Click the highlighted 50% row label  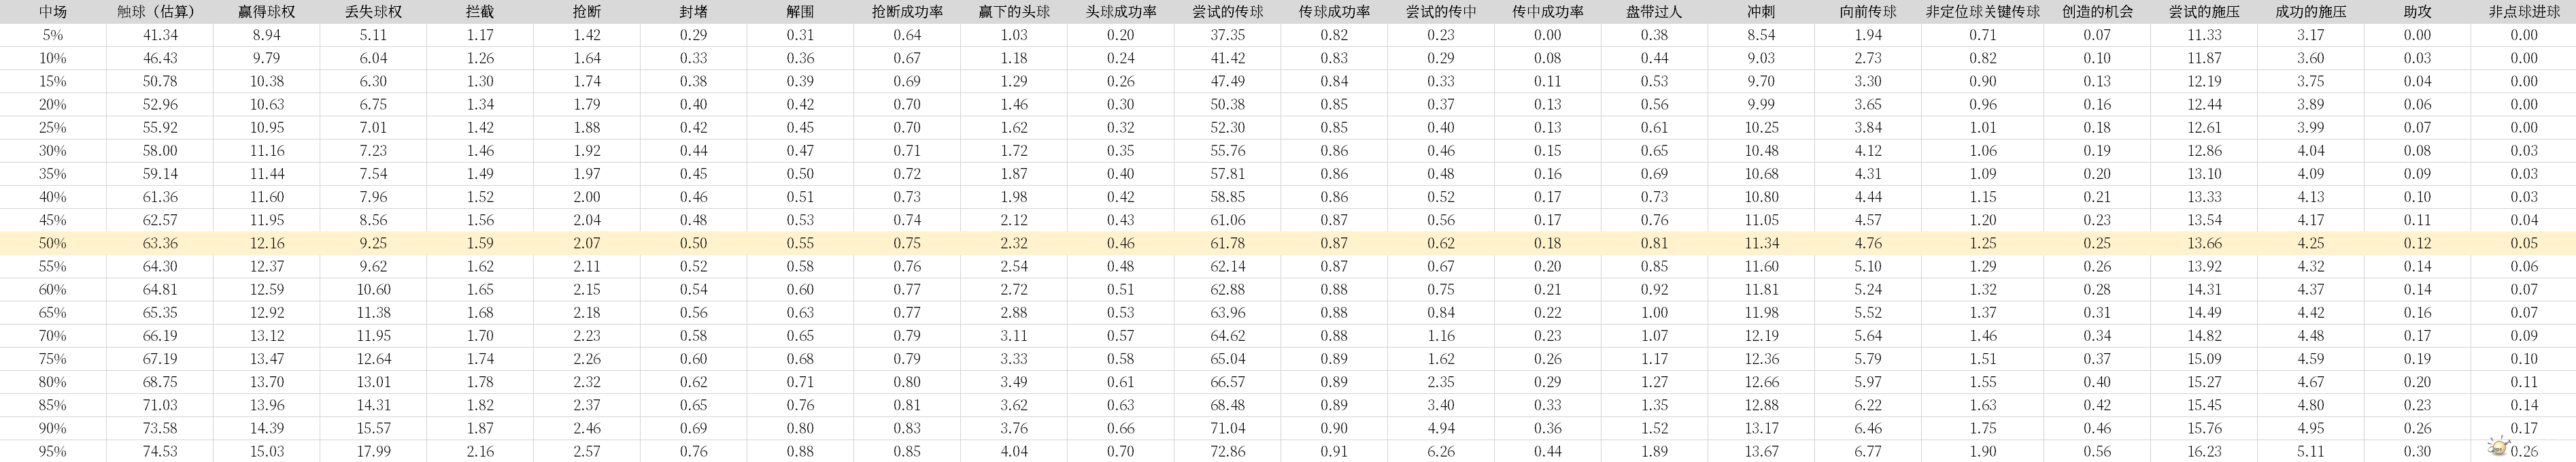pyautogui.click(x=53, y=243)
